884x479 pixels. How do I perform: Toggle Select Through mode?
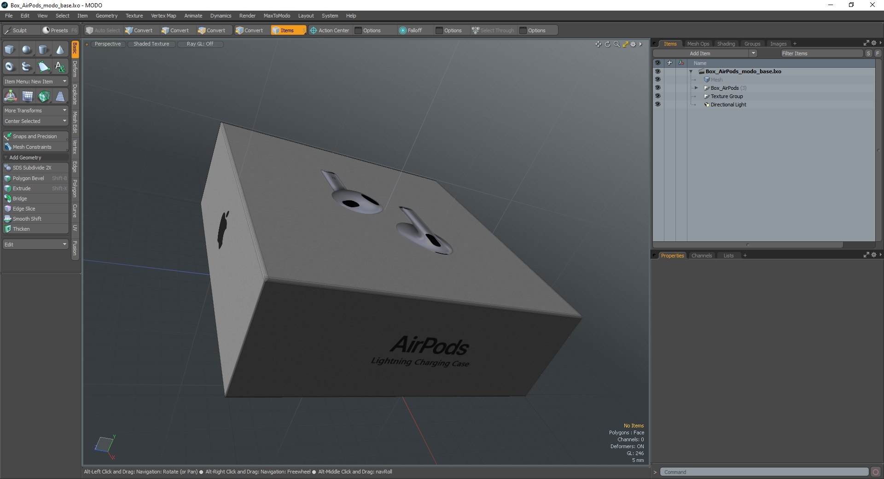click(493, 30)
